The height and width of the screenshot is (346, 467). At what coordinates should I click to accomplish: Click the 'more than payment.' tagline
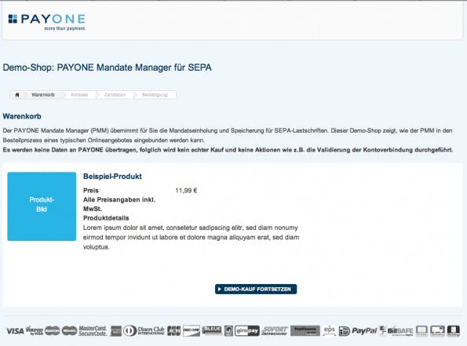pos(65,28)
